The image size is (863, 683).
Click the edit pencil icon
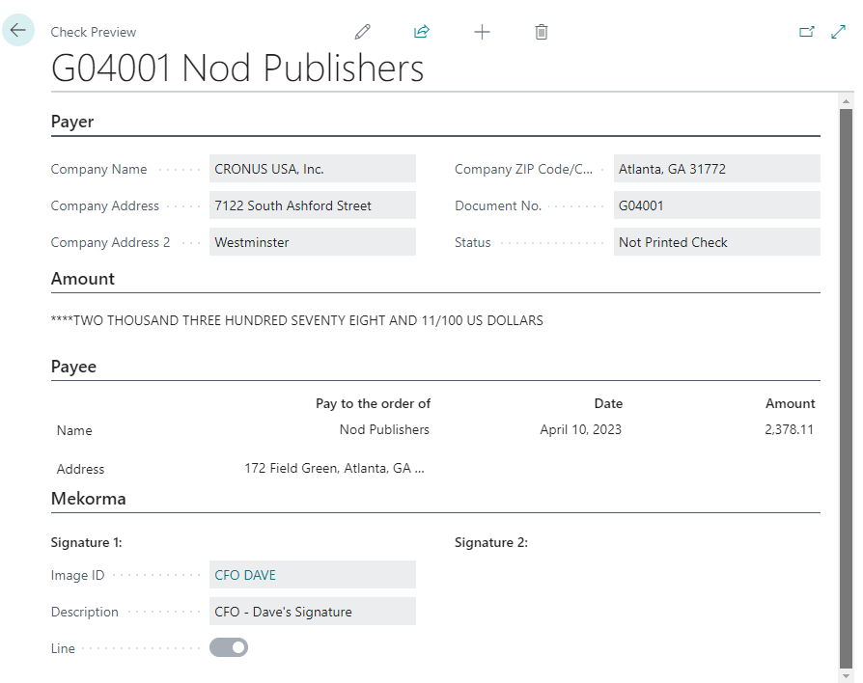pos(363,32)
